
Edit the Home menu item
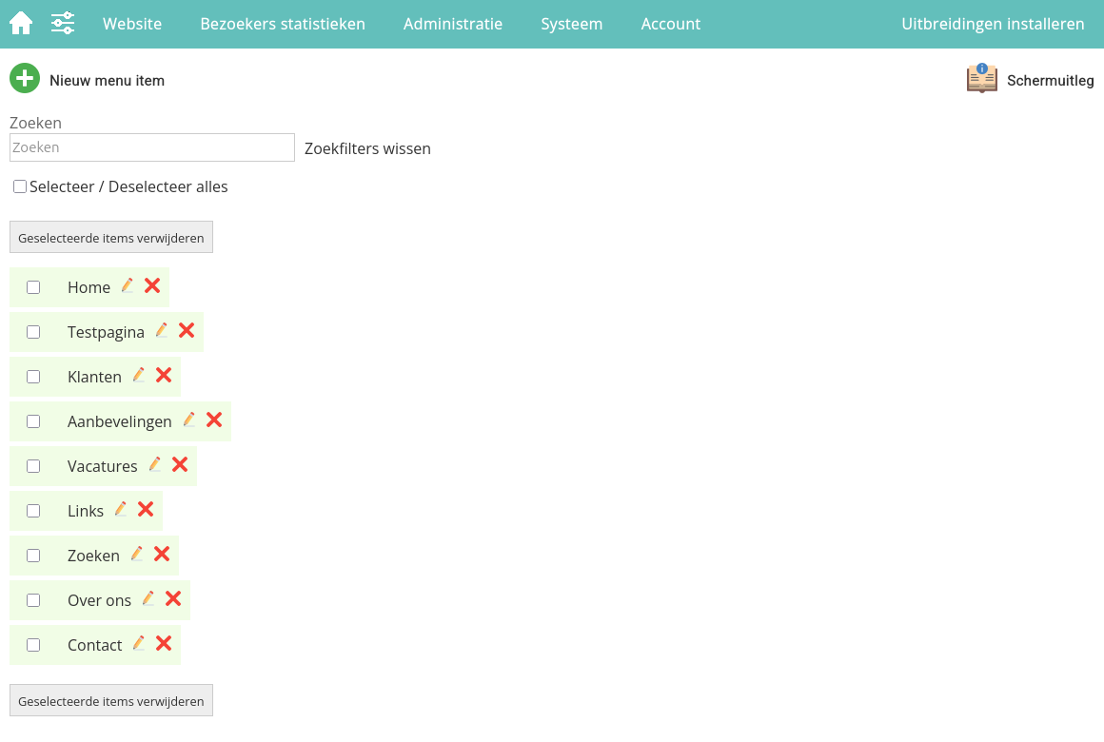127,285
